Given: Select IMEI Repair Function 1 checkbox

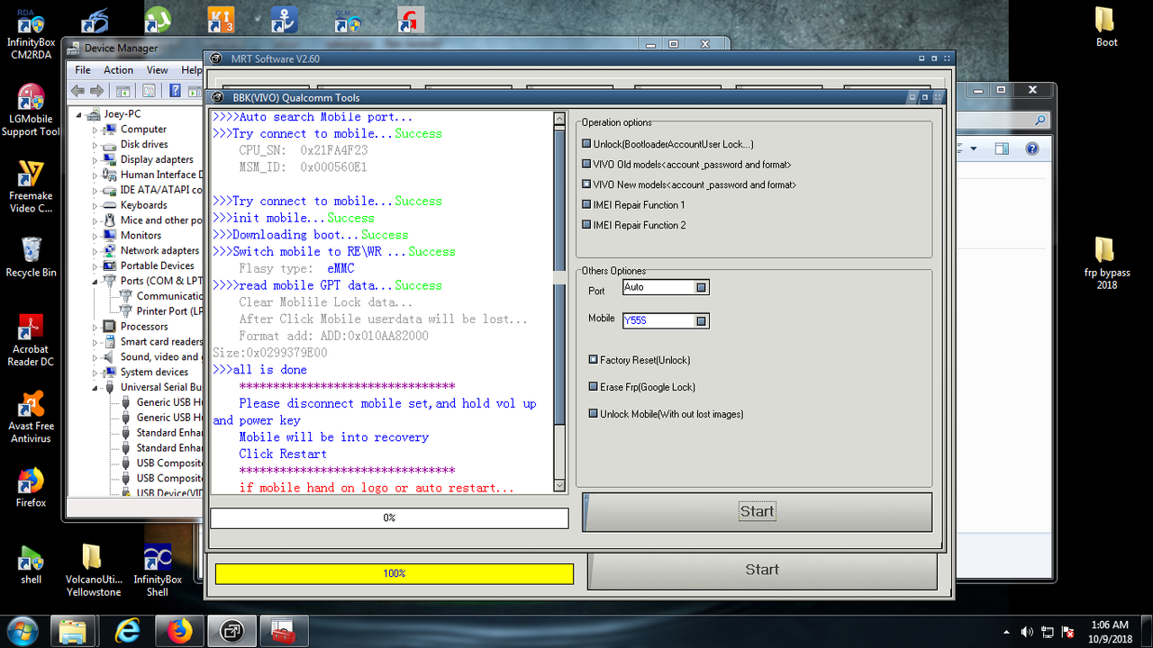Looking at the screenshot, I should pos(586,204).
